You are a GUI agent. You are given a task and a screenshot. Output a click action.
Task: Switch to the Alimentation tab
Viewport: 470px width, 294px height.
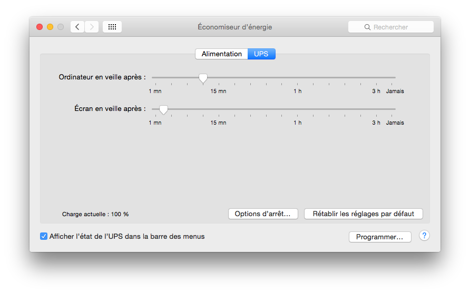coord(221,54)
